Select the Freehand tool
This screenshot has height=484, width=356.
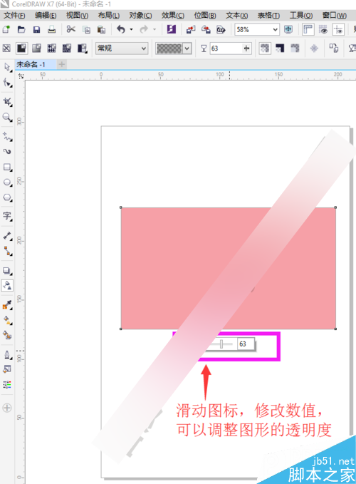[x=7, y=136]
